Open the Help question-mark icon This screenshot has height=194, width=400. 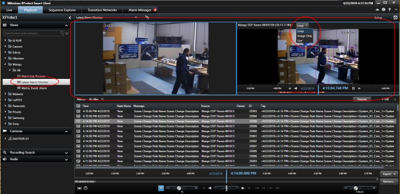click(x=383, y=10)
